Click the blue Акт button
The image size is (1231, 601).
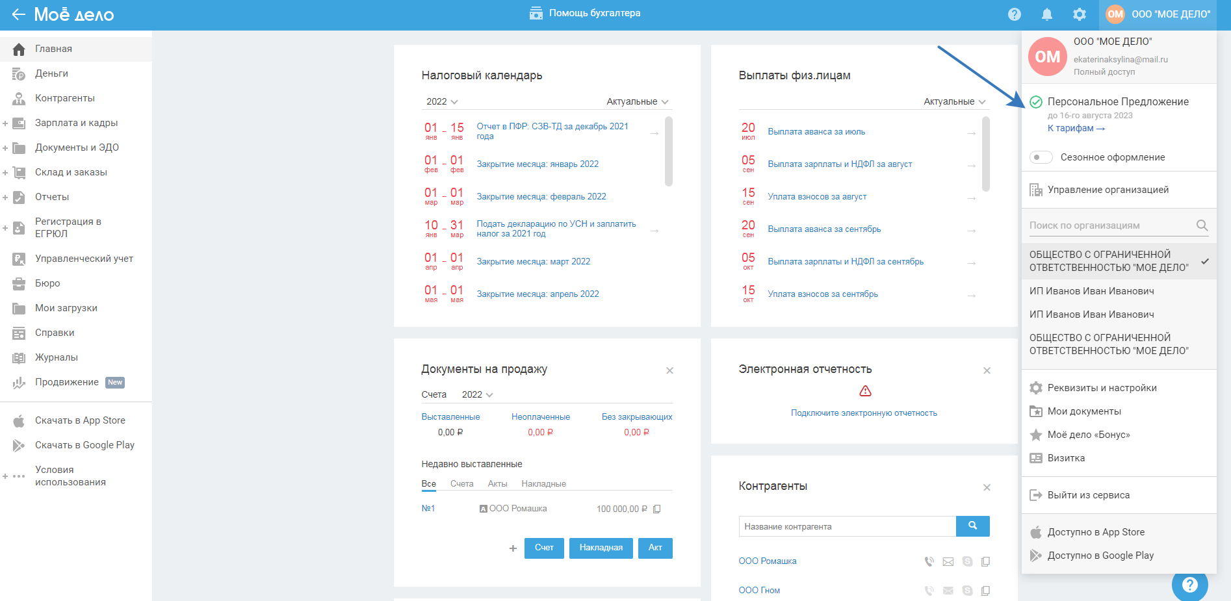coord(655,548)
